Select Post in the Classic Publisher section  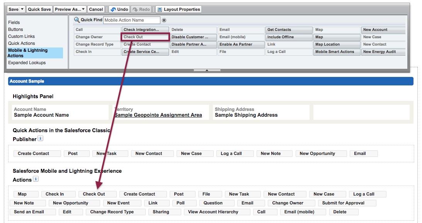[77, 153]
